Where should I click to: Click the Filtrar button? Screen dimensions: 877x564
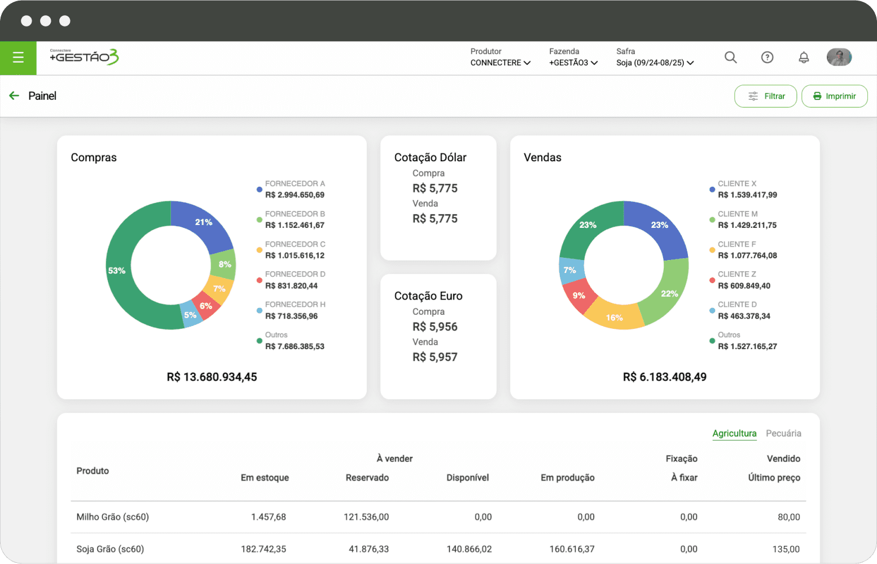765,96
